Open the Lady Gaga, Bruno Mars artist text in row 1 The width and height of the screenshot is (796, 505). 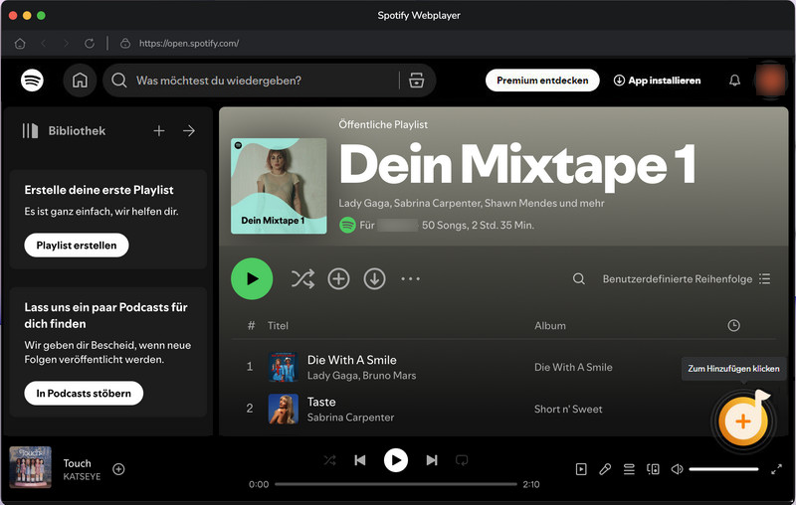(x=361, y=376)
